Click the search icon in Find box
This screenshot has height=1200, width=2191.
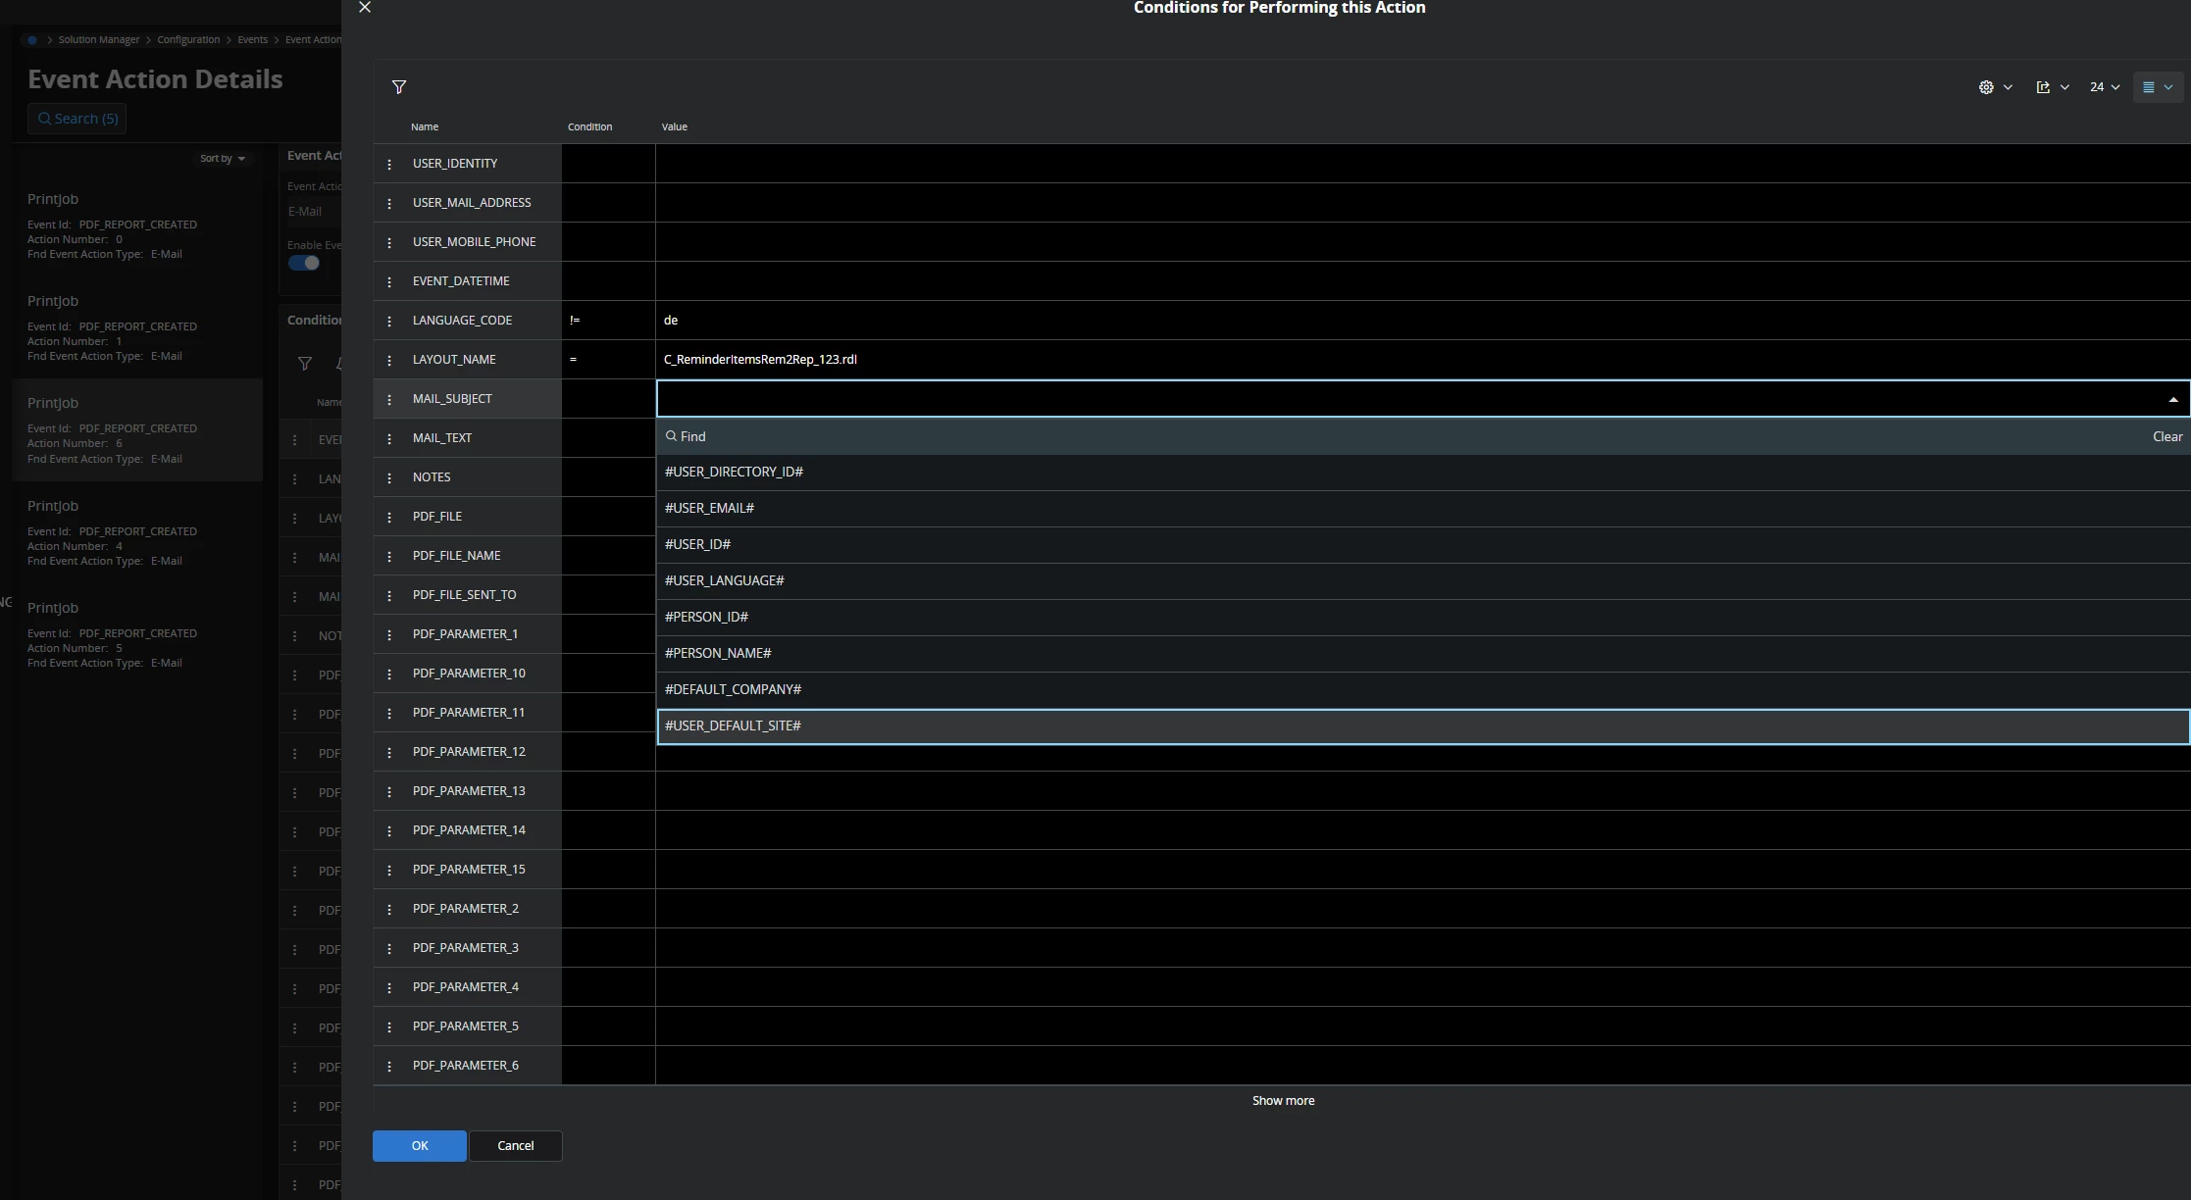pos(672,436)
